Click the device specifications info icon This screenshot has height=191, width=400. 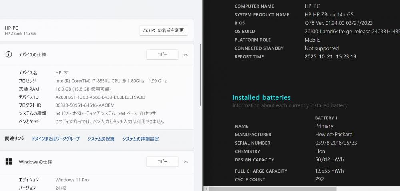8,54
